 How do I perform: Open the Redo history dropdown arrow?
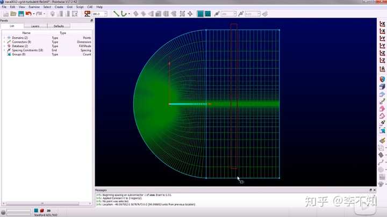[44, 14]
